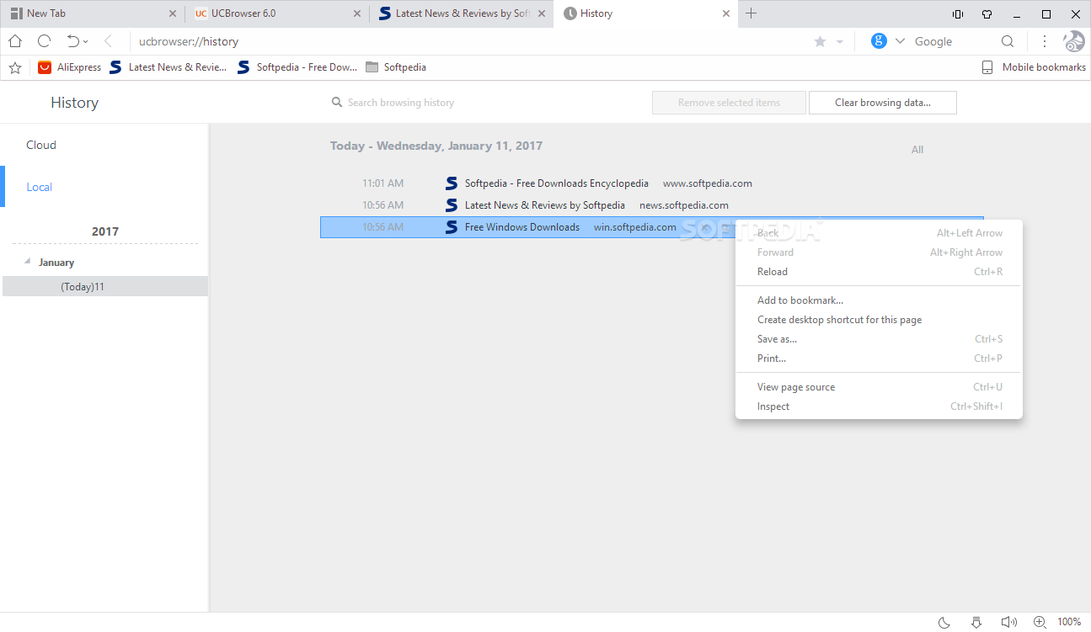This screenshot has width=1091, height=632.
Task: Click the zoom magnifier plus icon
Action: click(x=1040, y=622)
